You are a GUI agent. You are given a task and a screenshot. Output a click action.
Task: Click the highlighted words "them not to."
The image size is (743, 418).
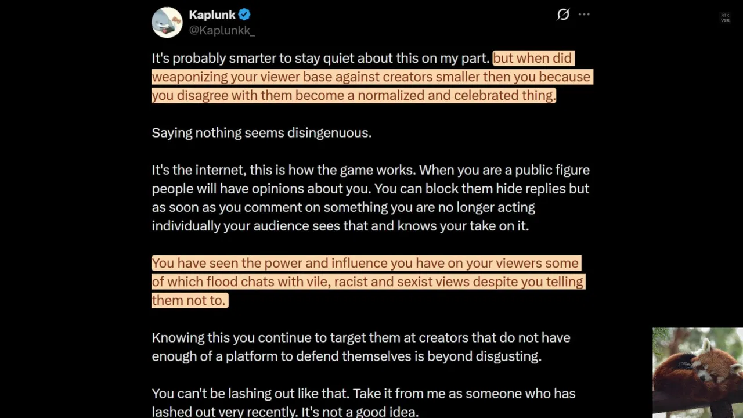point(189,300)
